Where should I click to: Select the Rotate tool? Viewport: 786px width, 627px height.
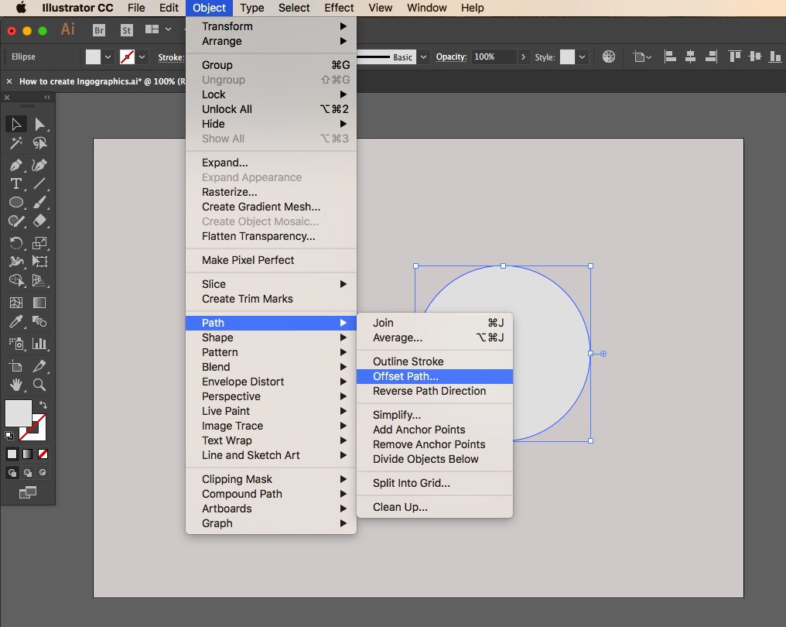tap(16, 243)
